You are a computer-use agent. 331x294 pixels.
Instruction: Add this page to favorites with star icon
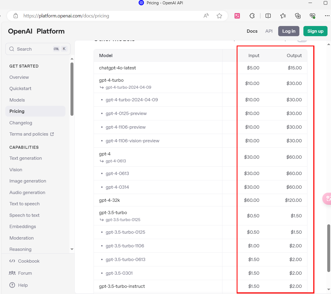[x=219, y=16]
